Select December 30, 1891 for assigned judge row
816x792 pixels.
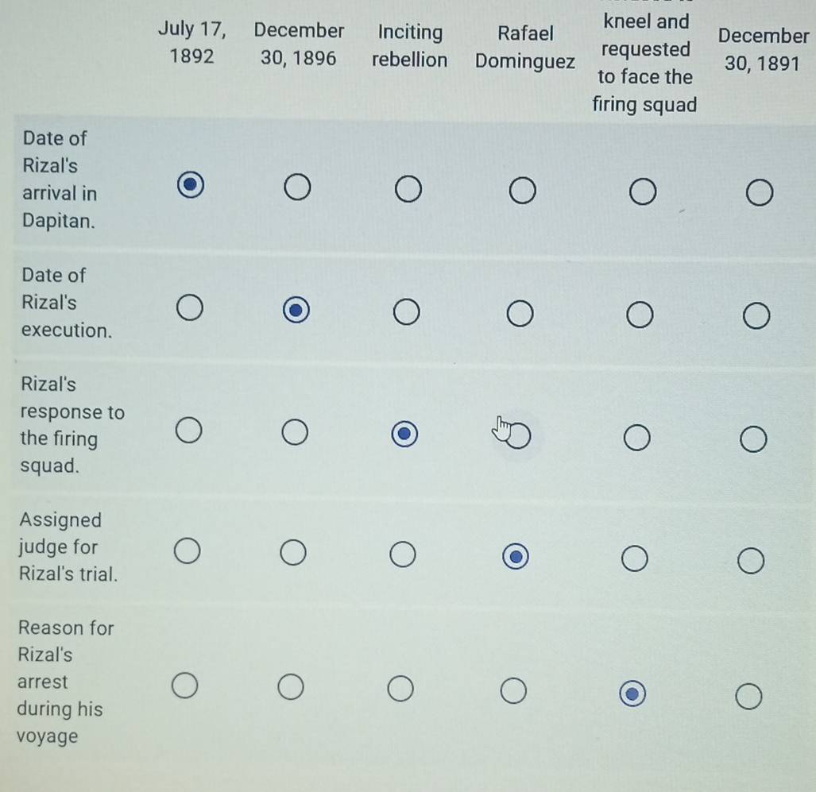pyautogui.click(x=751, y=561)
